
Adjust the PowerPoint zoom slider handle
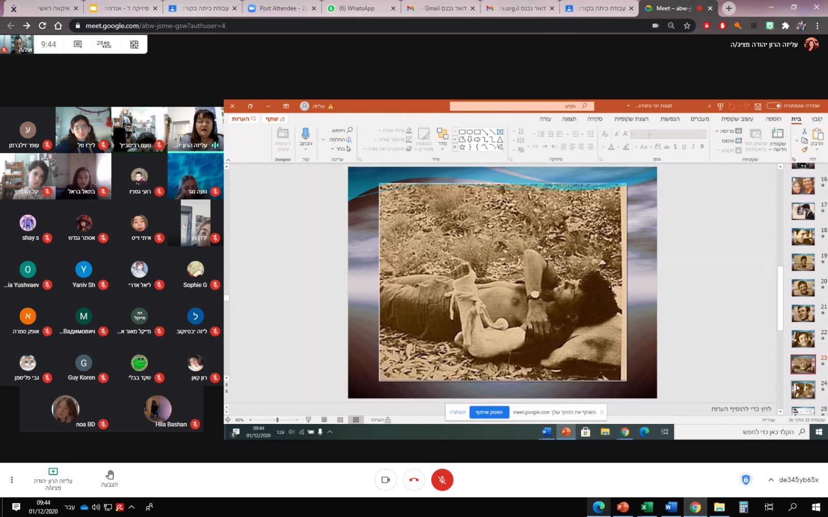point(277,420)
